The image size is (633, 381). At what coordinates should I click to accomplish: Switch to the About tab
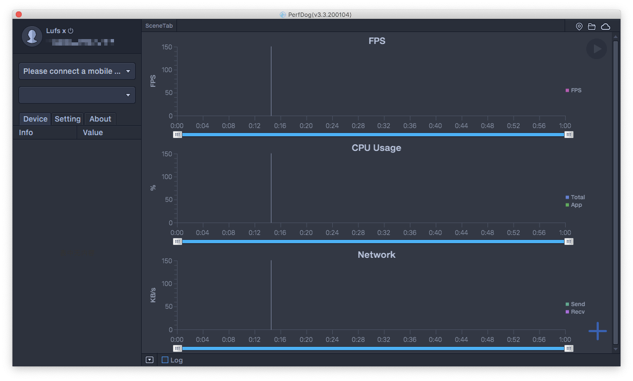100,119
